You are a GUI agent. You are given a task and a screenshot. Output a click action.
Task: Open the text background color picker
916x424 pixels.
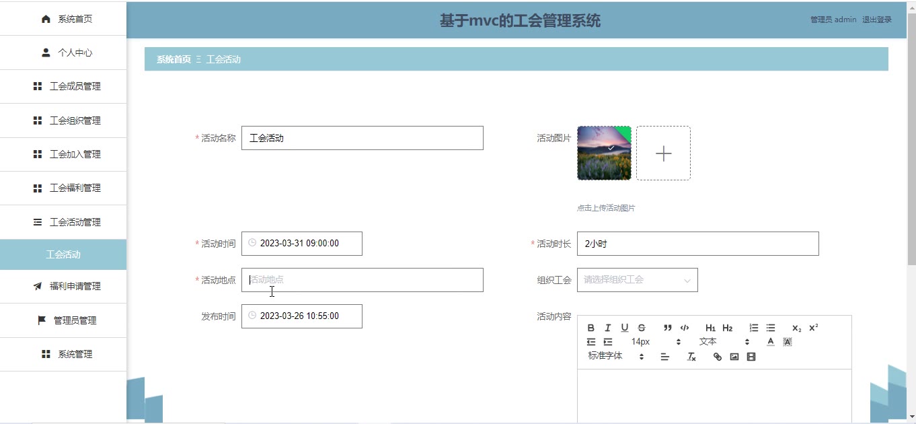788,342
